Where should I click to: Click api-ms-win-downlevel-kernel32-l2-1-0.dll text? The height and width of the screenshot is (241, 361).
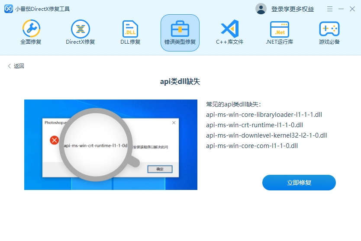point(266,135)
